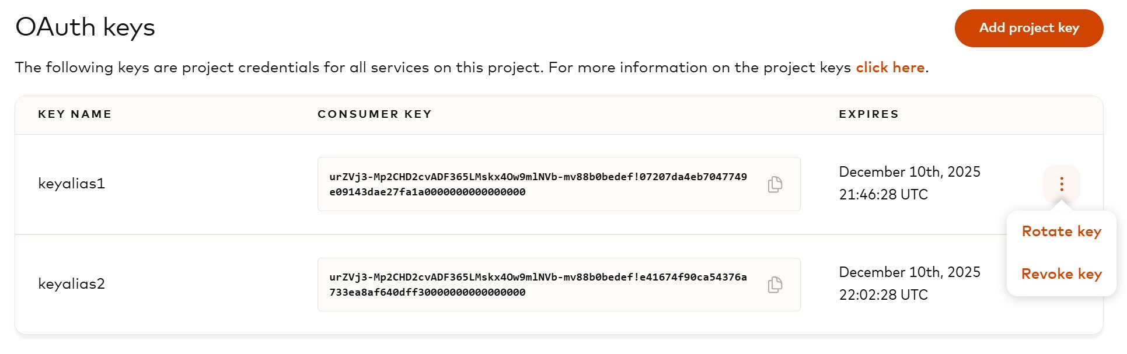Click the KEY NAME column header
This screenshot has width=1127, height=354.
tap(75, 114)
